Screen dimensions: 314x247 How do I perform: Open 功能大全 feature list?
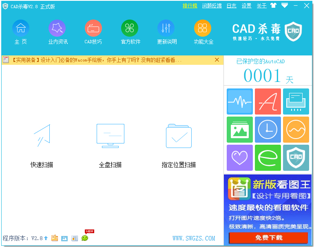tap(203, 29)
